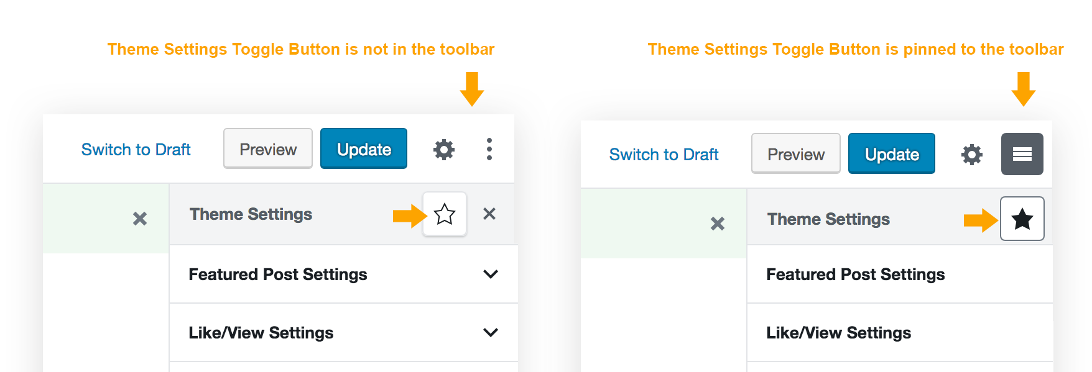Click the blue Update button on the right

891,154
